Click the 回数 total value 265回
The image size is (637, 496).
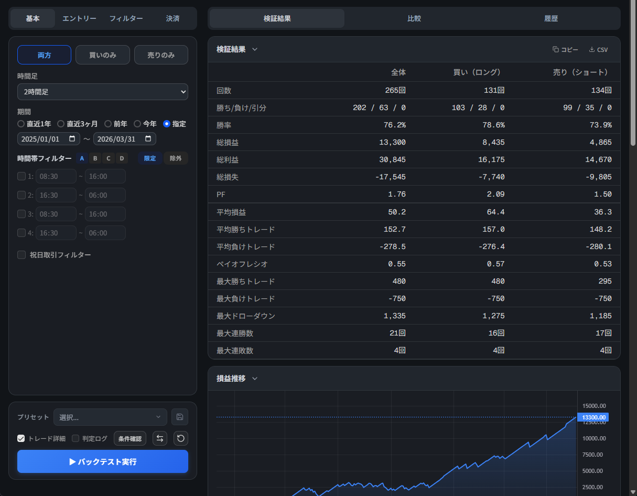point(395,90)
